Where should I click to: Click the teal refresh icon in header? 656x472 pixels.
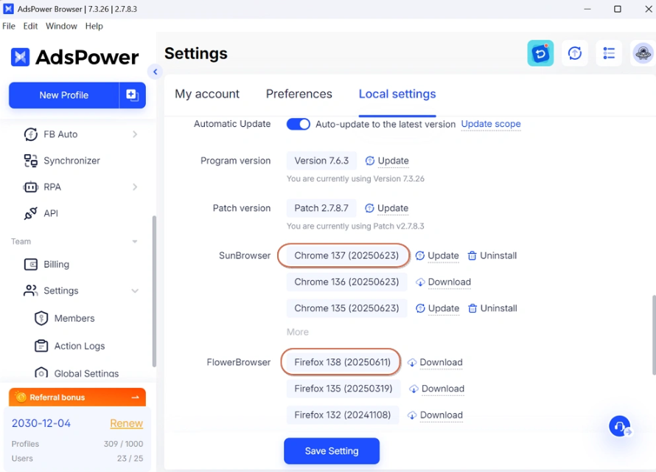coord(540,53)
